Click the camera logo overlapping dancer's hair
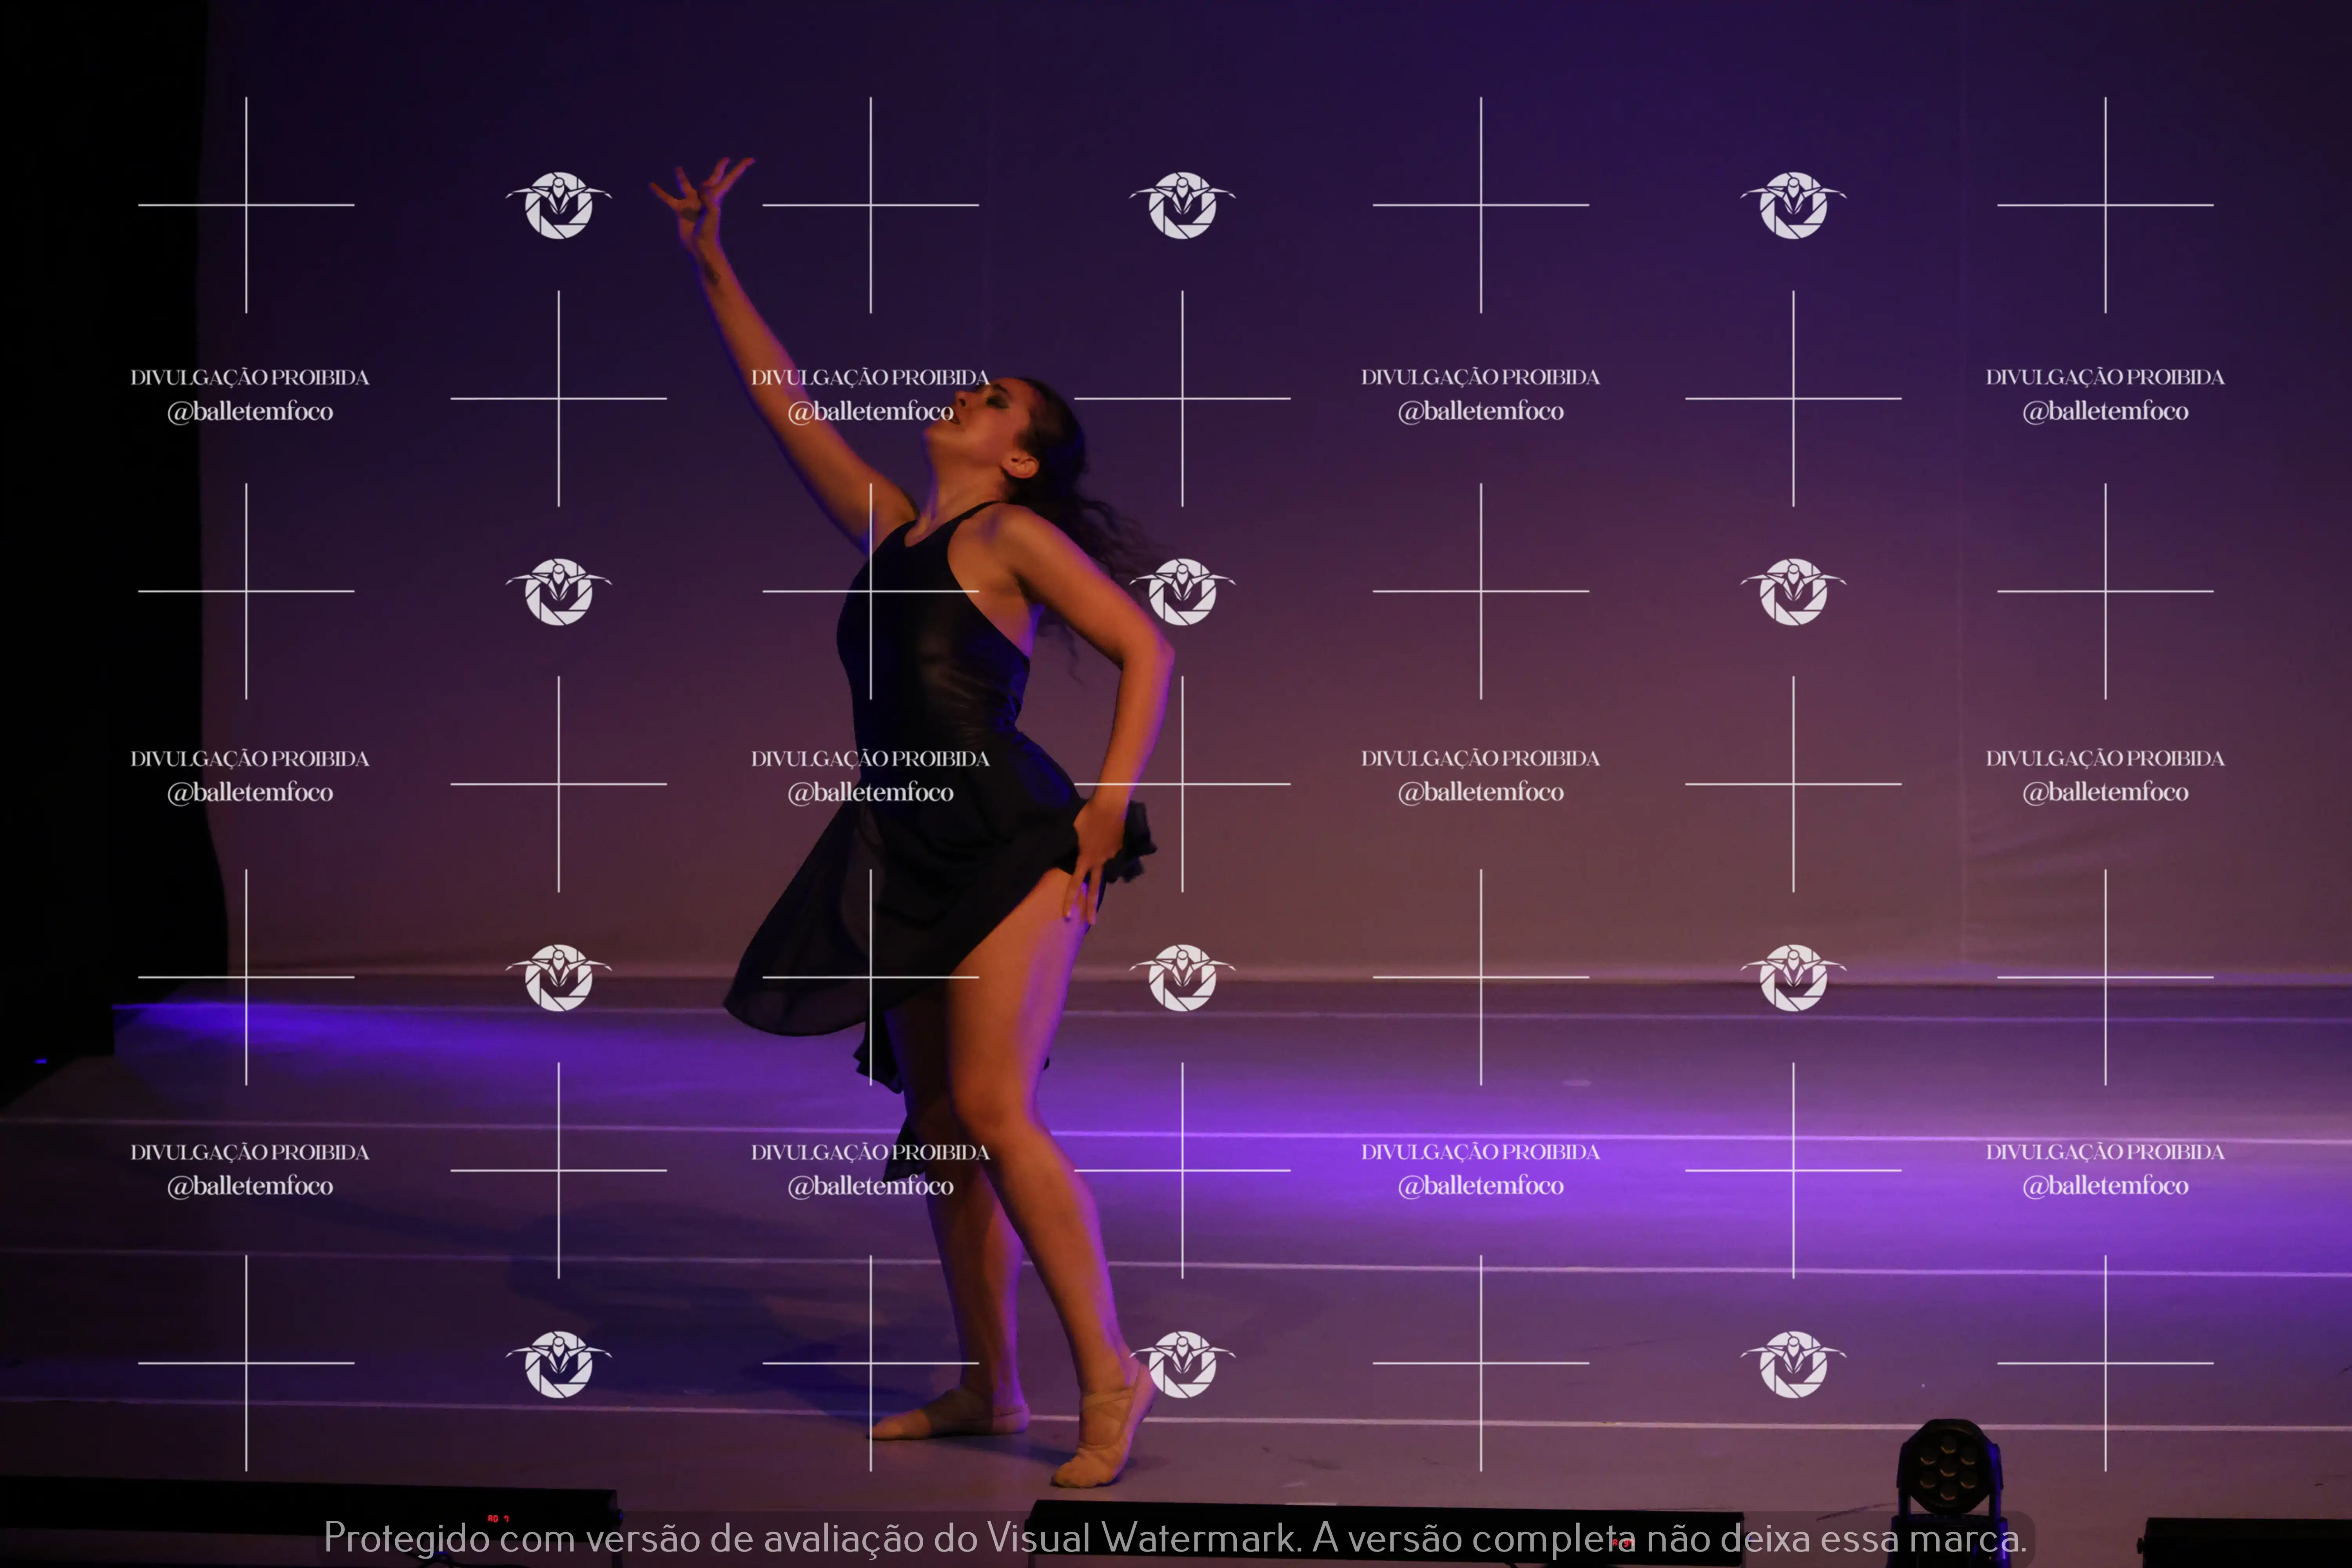Viewport: 2352px width, 1568px height. (x=1182, y=591)
